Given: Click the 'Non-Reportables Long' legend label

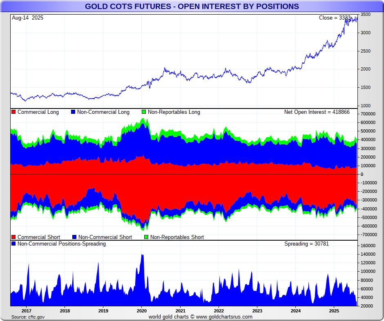Looking at the screenshot, I should [174, 112].
